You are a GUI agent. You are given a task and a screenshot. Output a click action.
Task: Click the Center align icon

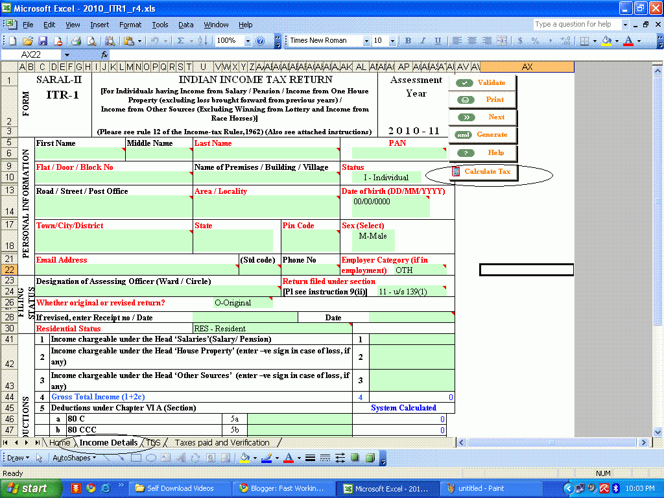pyautogui.click(x=472, y=41)
